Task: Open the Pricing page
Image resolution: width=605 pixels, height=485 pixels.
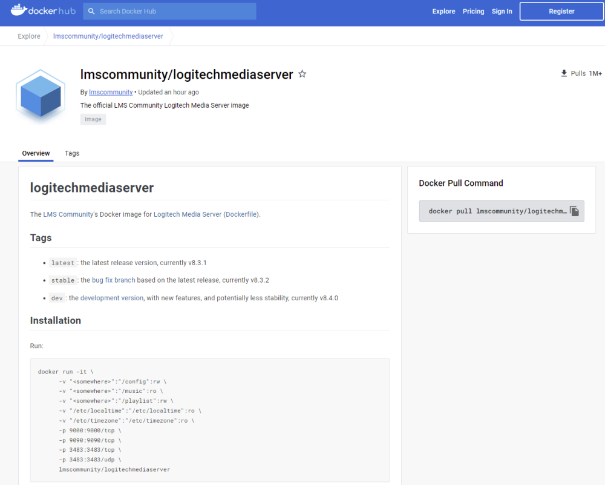Action: (x=473, y=11)
